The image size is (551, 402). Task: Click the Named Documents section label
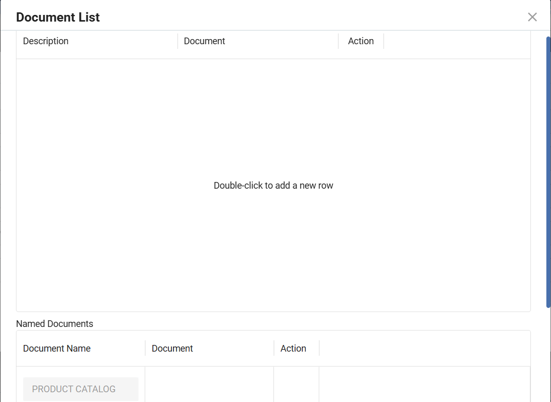(55, 324)
